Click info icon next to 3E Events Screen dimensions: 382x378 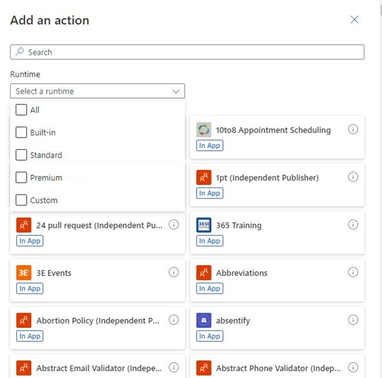click(x=173, y=272)
